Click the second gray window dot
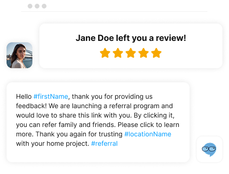 [37, 6]
